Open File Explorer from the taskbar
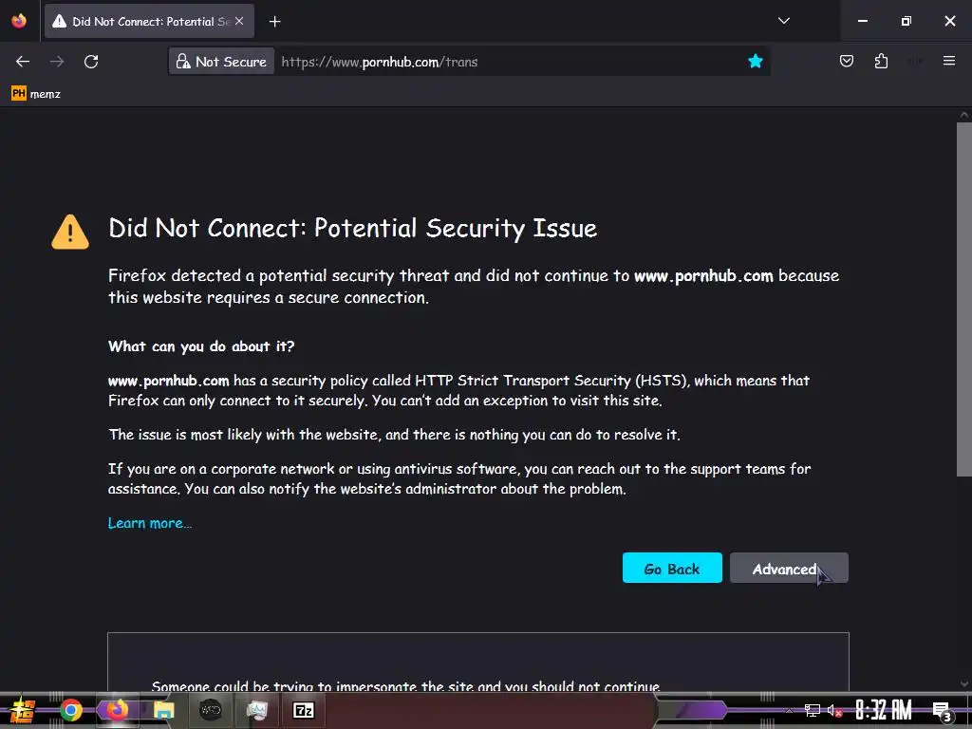972x729 pixels. pos(163,710)
